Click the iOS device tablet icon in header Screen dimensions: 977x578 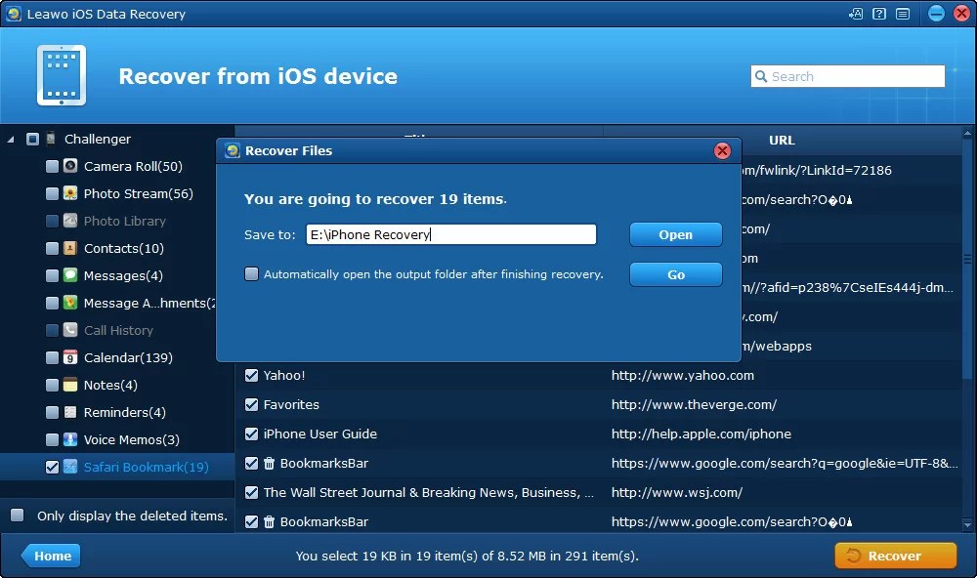61,75
